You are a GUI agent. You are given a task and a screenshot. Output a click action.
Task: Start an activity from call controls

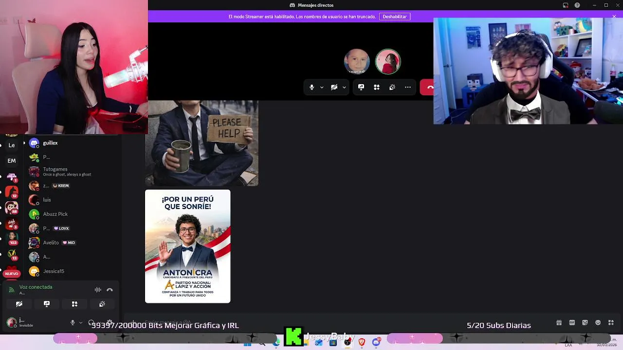point(377,87)
